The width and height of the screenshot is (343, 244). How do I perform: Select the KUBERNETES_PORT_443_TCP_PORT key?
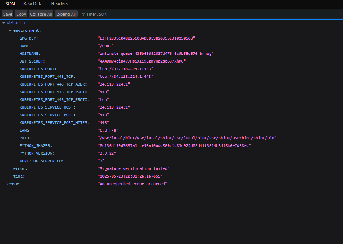[53, 92]
